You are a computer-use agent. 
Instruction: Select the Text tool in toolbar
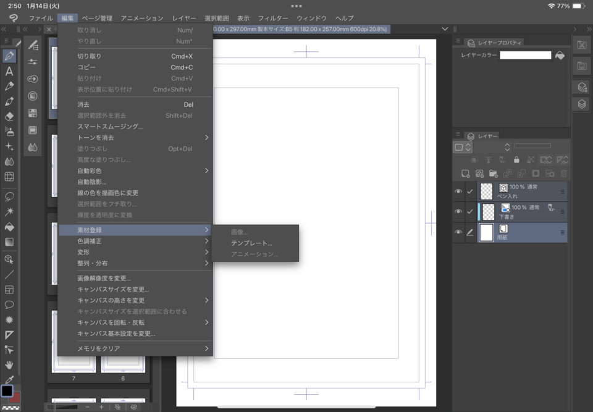9,71
